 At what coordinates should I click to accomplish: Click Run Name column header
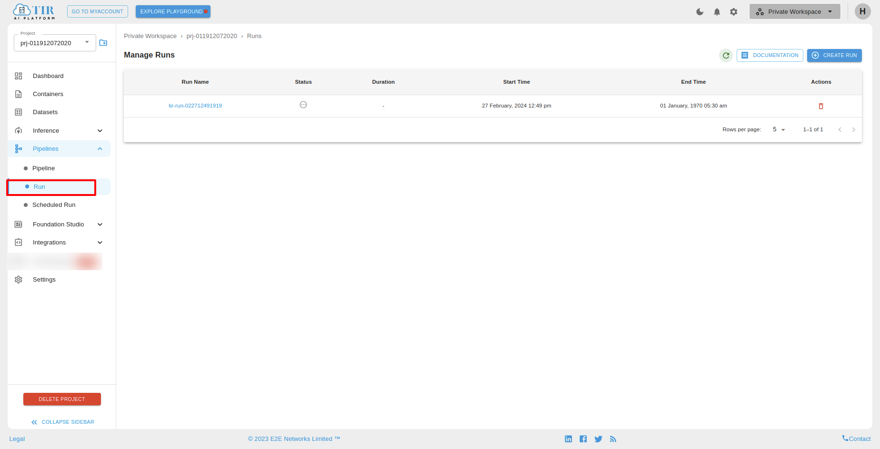[195, 82]
